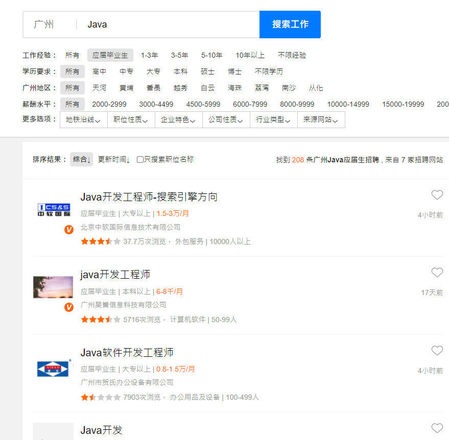Sort results by 更新时间
The image size is (449, 440).
[114, 159]
